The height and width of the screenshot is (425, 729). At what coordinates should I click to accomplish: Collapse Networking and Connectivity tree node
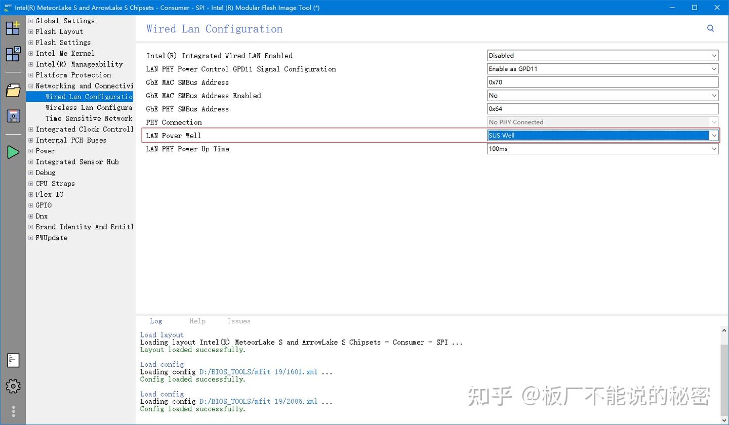click(x=31, y=86)
